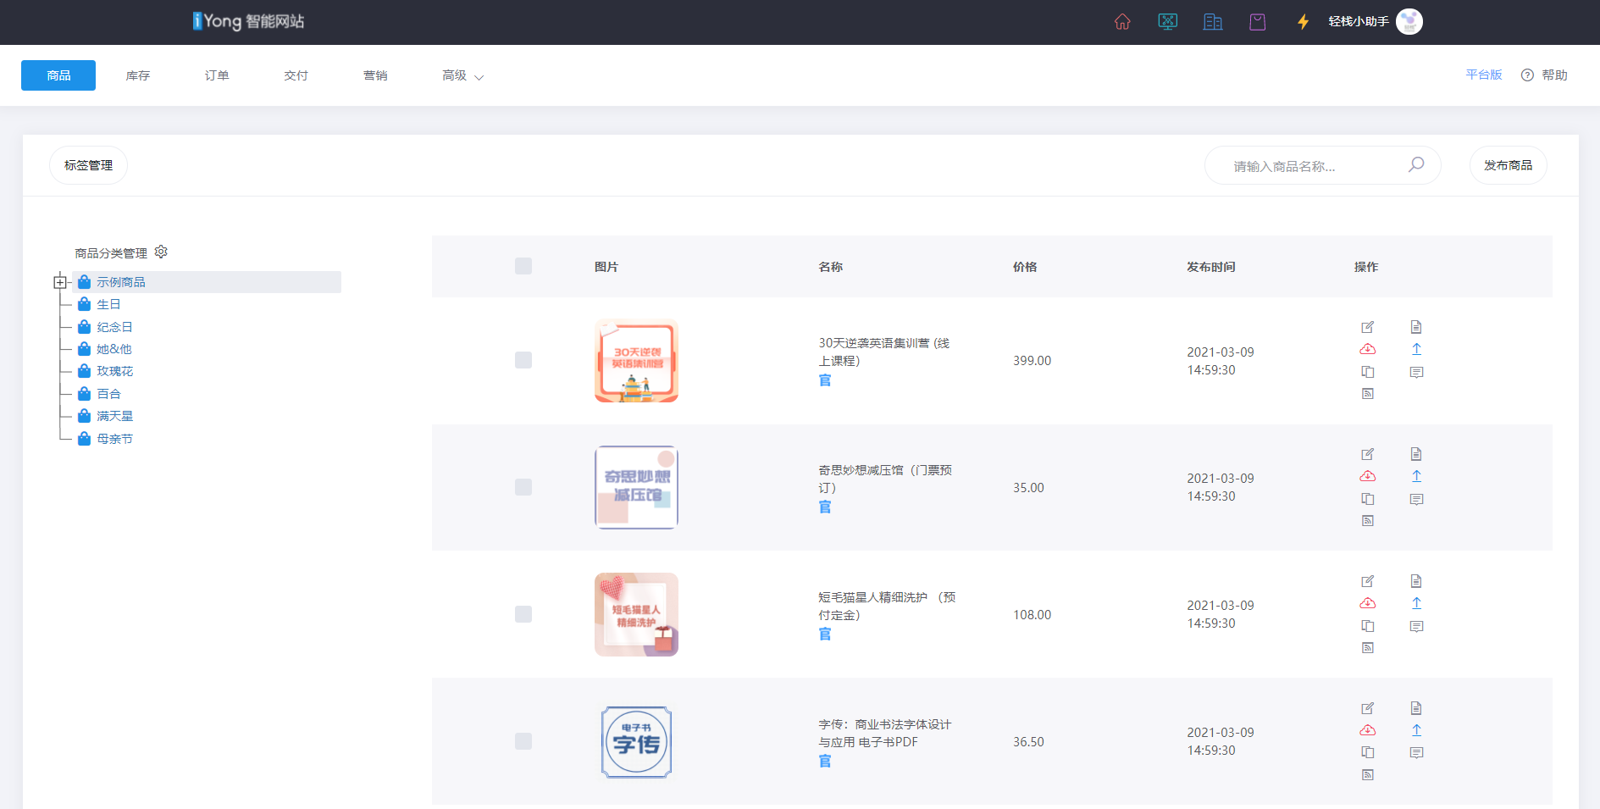Select the 纪念日 category
This screenshot has width=1600, height=809.
(114, 327)
